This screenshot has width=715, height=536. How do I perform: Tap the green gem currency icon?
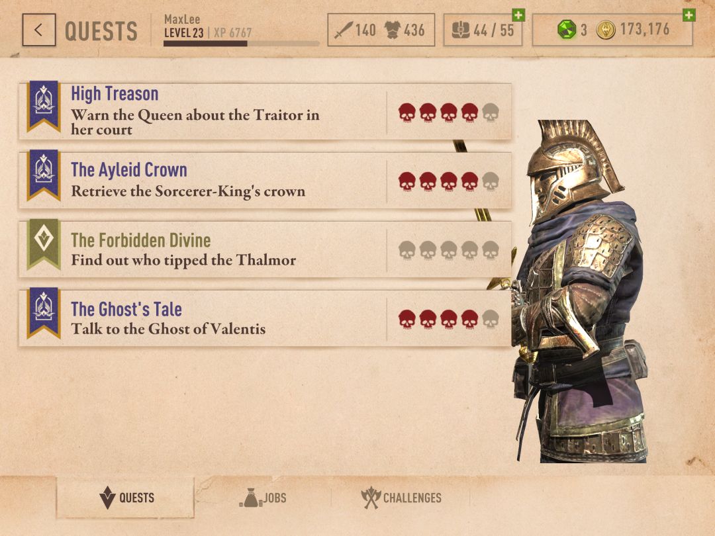(567, 30)
